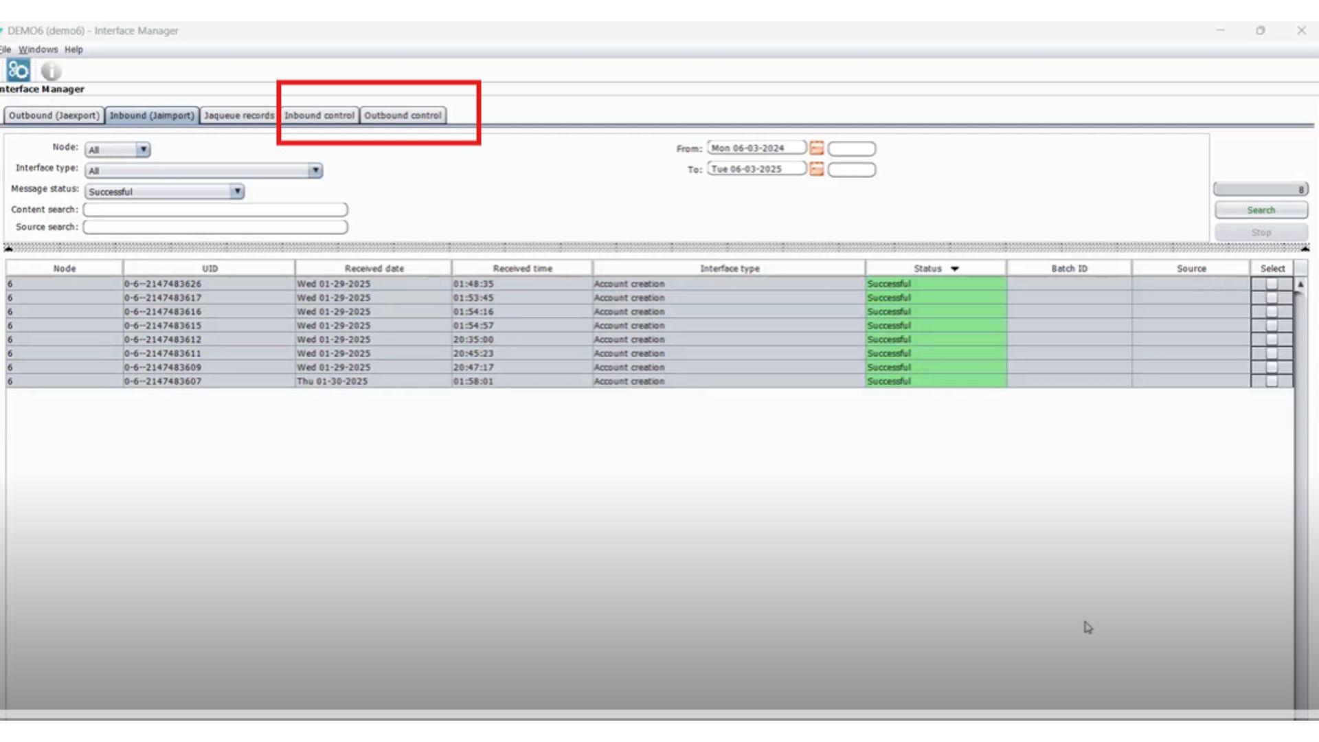Select the row with UID 0-6--2147483617
The height and width of the screenshot is (742, 1319).
coord(649,297)
